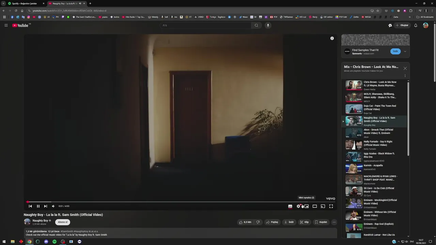Open the notifications bell
This screenshot has width=436, height=245.
416,25
